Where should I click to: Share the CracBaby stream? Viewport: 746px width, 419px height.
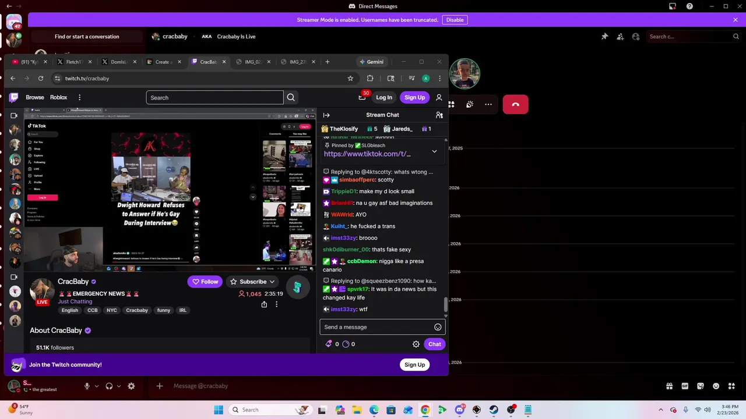point(264,304)
